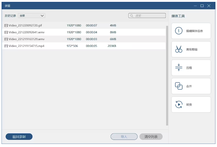Click the vertical scrollbar of file list

(167, 74)
